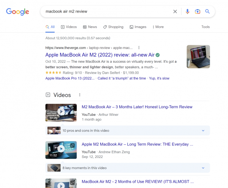
Task: Open Apple MacBook Pro 13 (2022... sitelink
Action: 70,78
